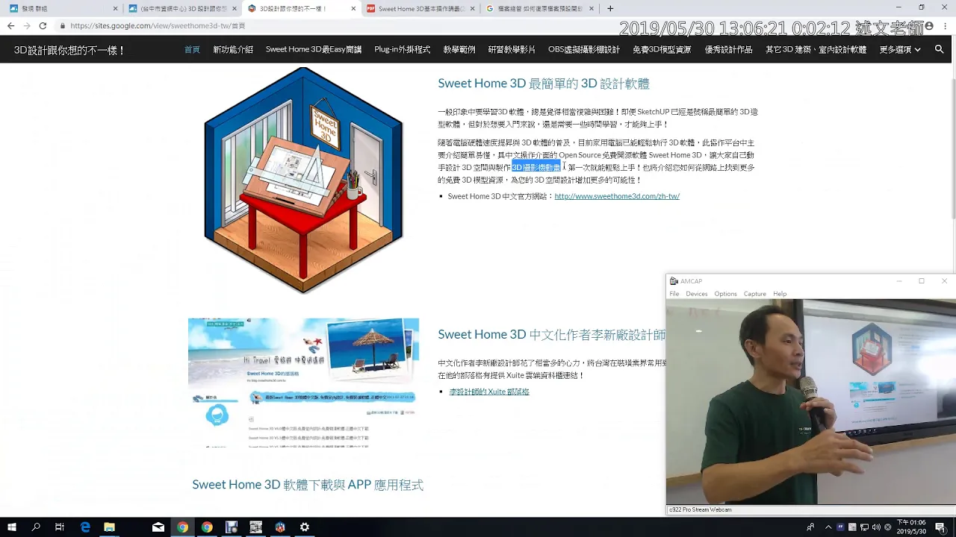Reload the page with refresh icon
Viewport: 956px width, 537px height.
(x=43, y=25)
